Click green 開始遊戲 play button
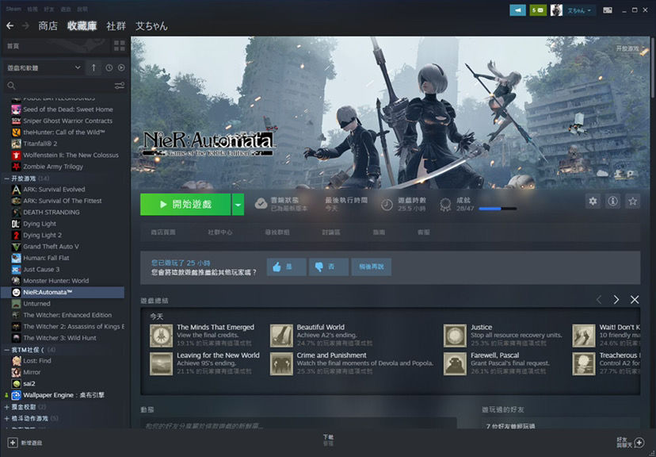 tap(185, 205)
